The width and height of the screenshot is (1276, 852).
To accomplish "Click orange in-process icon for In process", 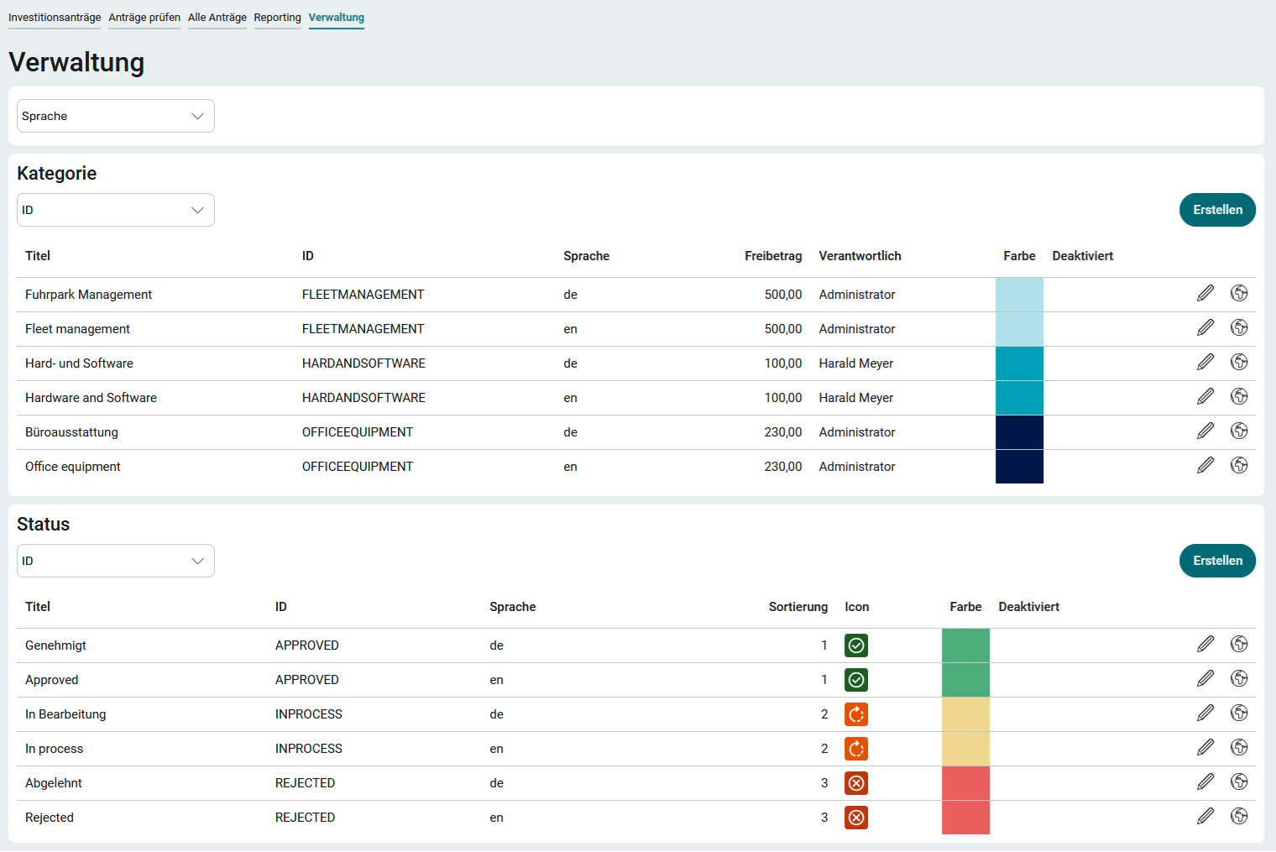I will 856,749.
